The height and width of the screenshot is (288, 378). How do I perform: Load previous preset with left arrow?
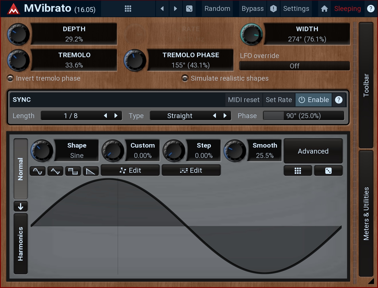point(162,9)
